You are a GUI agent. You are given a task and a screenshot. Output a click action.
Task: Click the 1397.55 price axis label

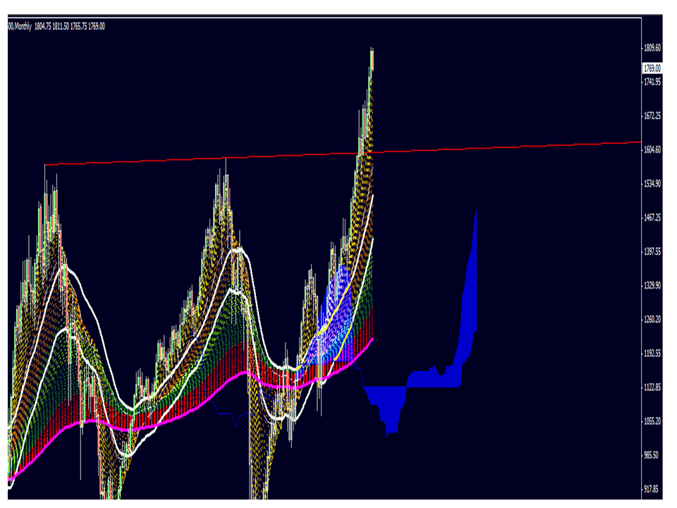point(652,252)
